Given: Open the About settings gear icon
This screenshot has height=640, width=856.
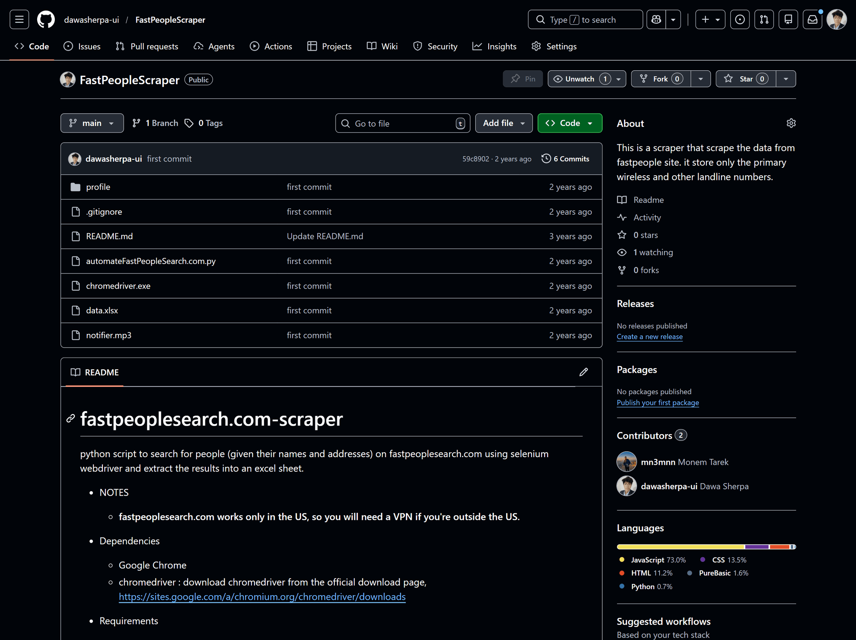Looking at the screenshot, I should tap(791, 123).
